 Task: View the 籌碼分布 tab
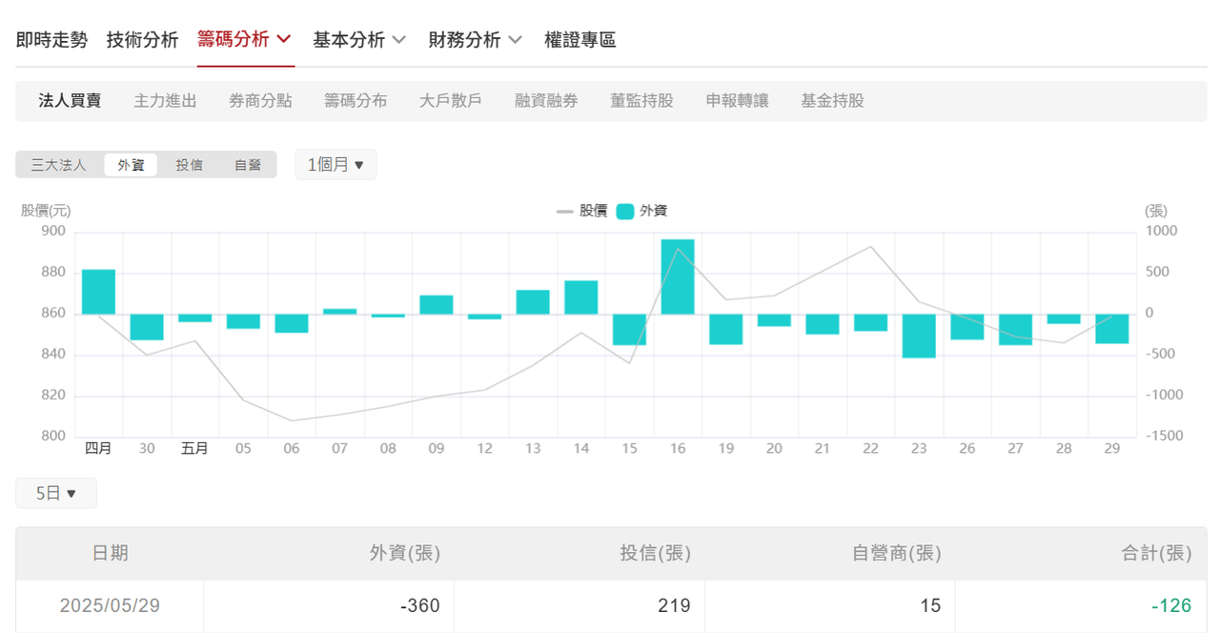(x=356, y=99)
